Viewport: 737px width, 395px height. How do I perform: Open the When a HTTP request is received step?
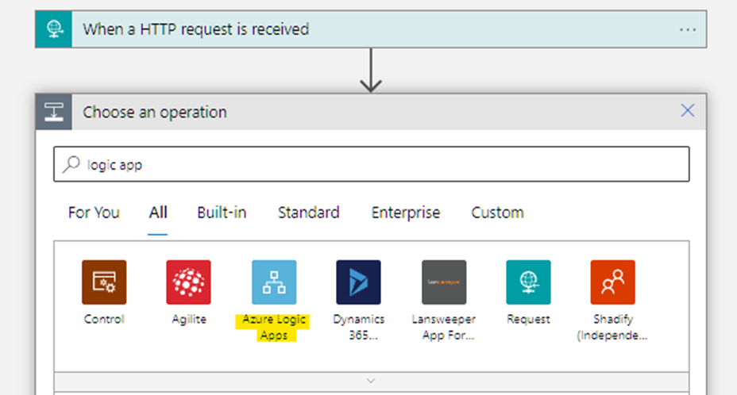pos(371,29)
